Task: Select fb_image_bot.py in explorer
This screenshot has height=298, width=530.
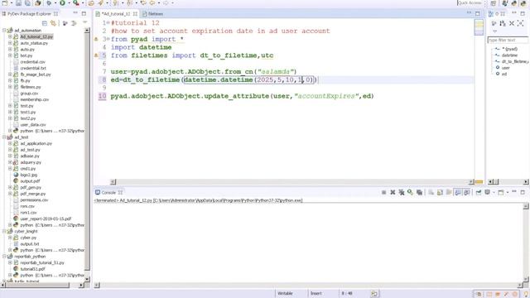Action: coord(35,74)
